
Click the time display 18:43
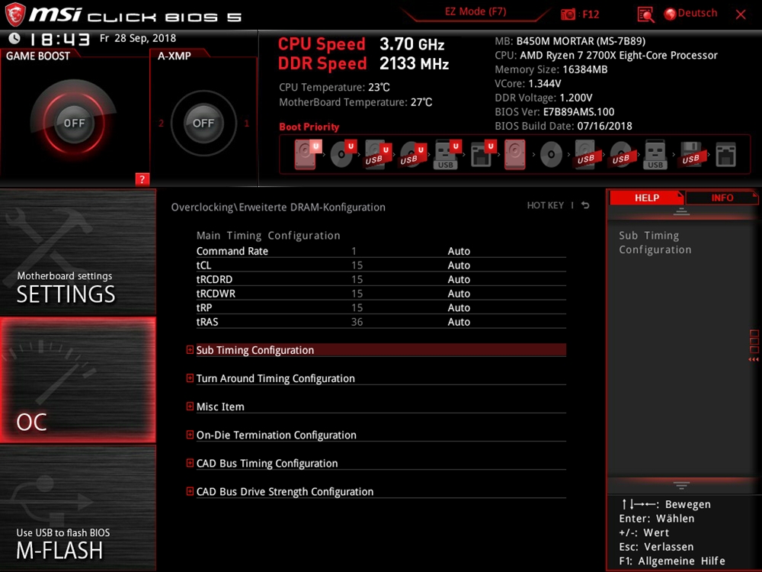59,39
